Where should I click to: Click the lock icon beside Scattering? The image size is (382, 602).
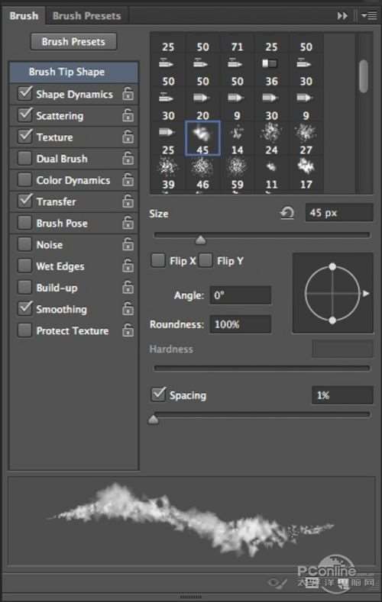click(128, 115)
